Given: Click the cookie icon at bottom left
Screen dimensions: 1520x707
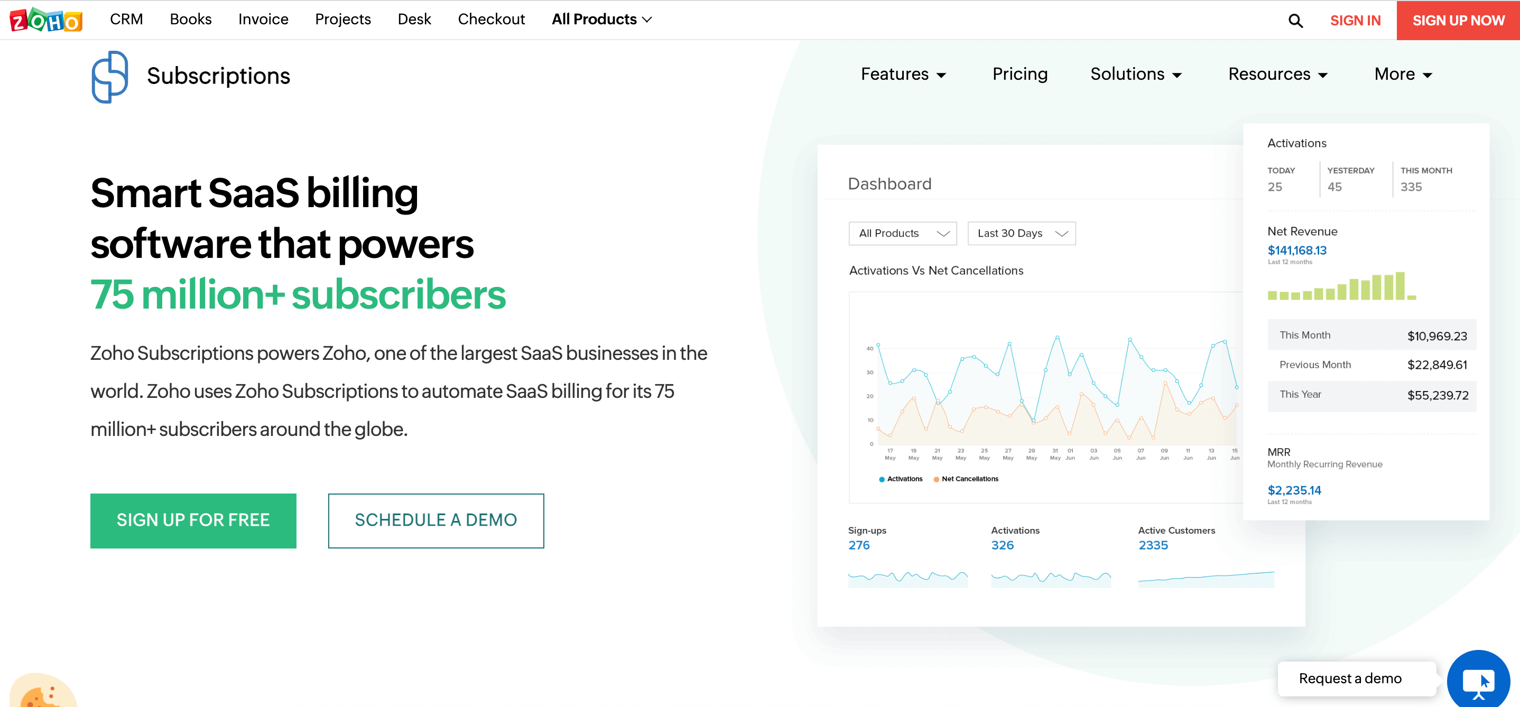Looking at the screenshot, I should [42, 691].
